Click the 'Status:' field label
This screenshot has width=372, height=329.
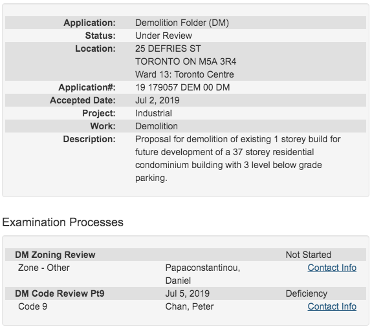coord(100,36)
